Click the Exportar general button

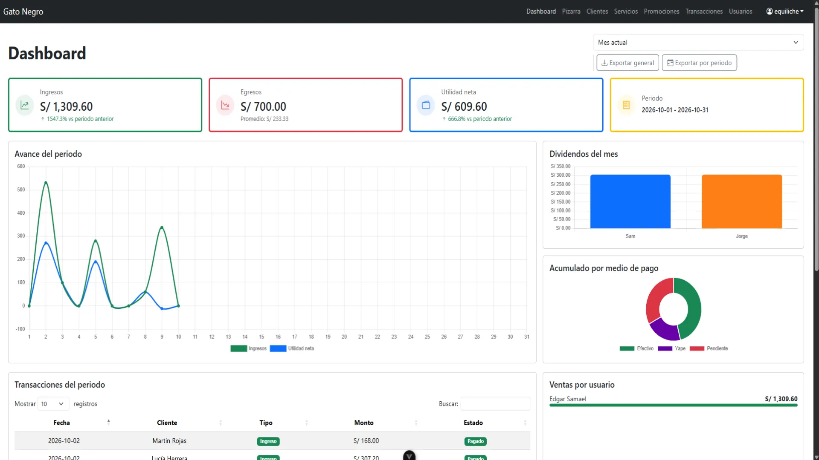coord(627,63)
